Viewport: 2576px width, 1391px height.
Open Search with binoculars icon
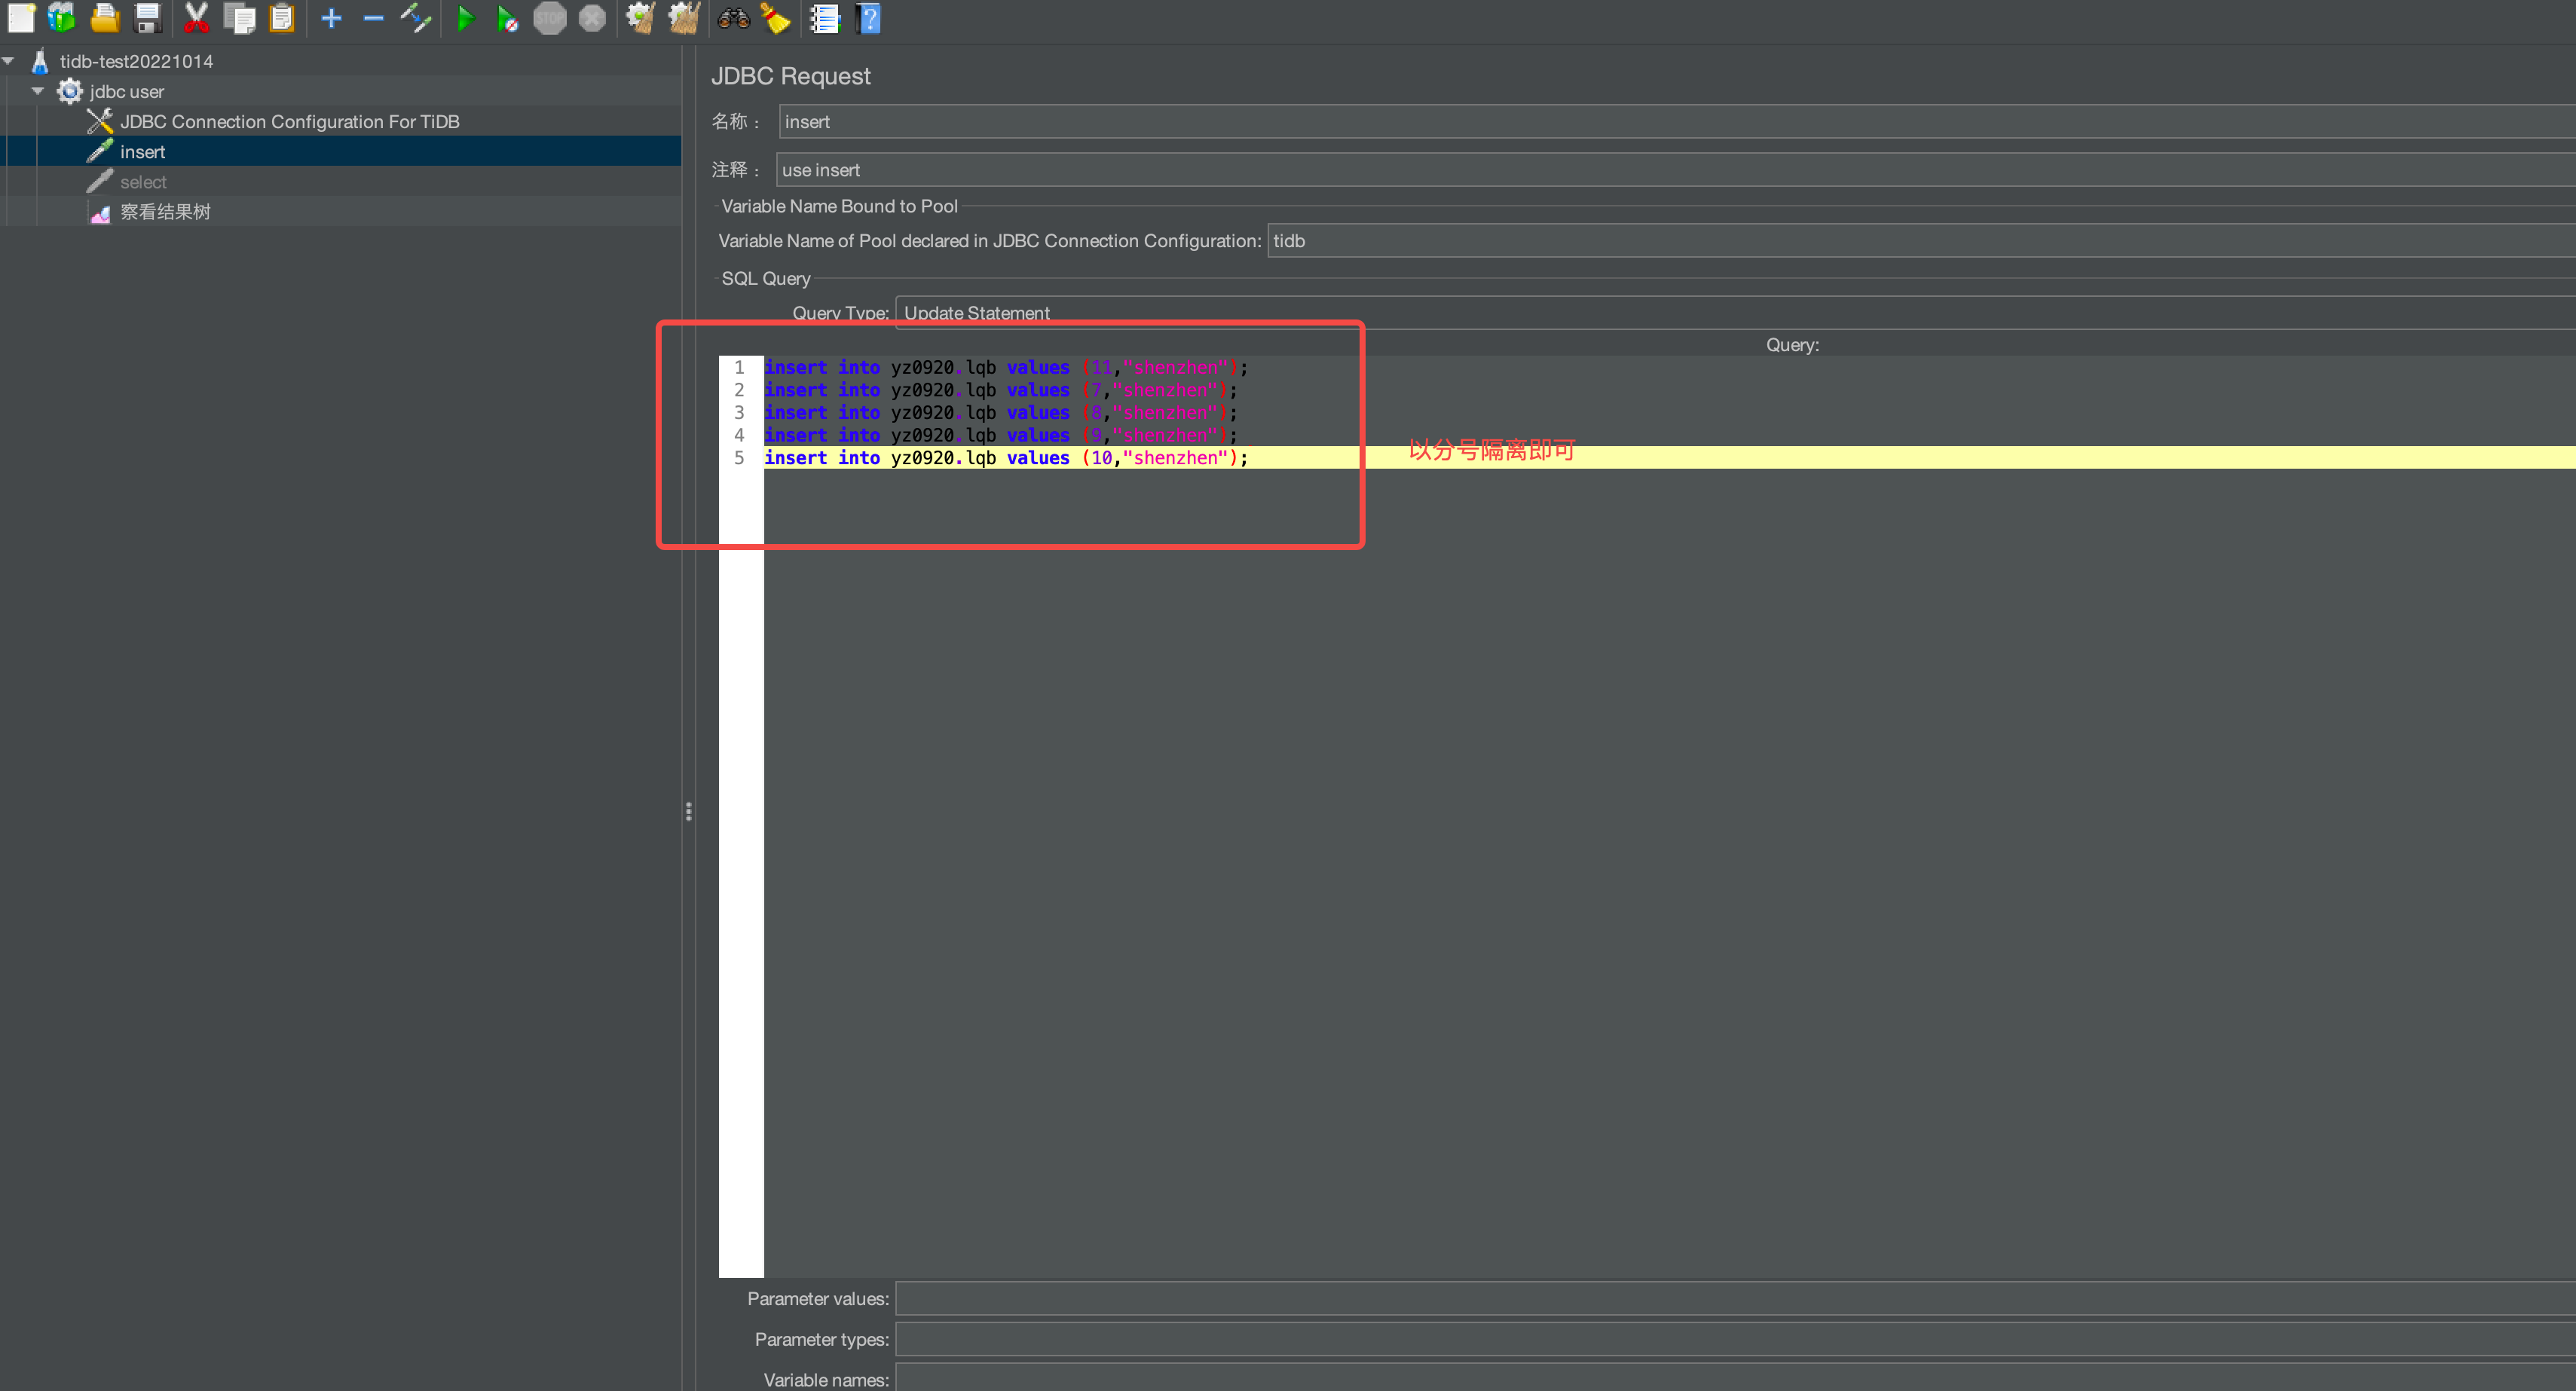734,17
